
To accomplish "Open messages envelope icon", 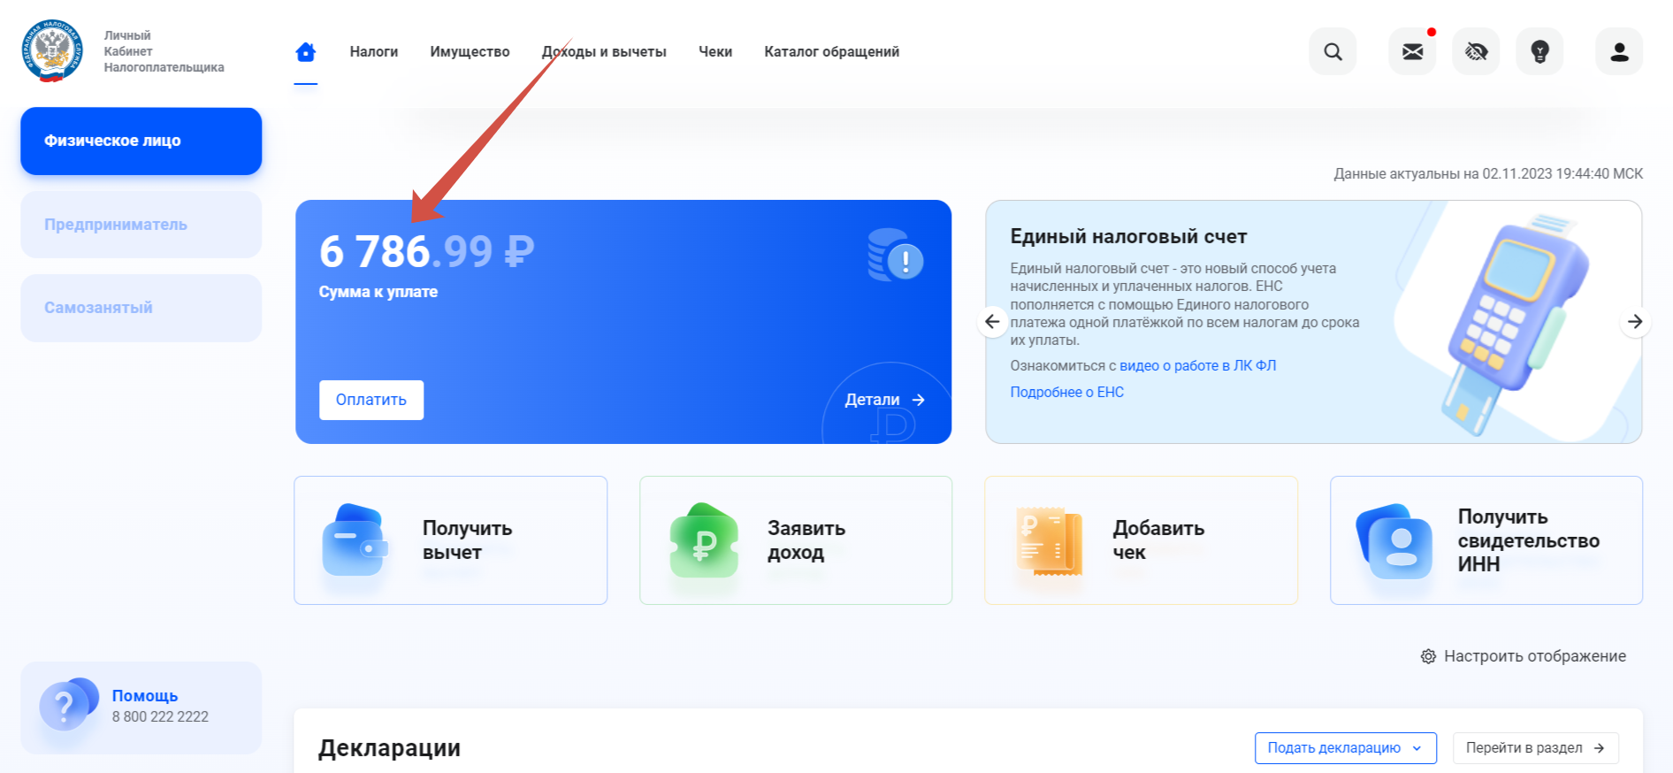I will pyautogui.click(x=1412, y=51).
